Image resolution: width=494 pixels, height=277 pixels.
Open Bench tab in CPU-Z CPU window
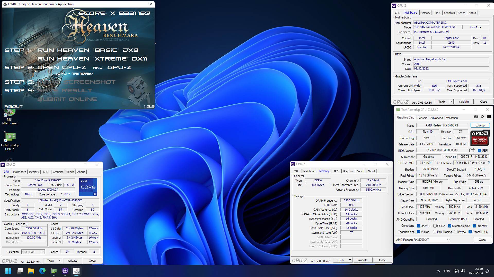(70, 172)
